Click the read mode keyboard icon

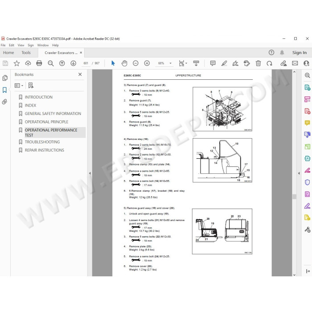point(196,63)
